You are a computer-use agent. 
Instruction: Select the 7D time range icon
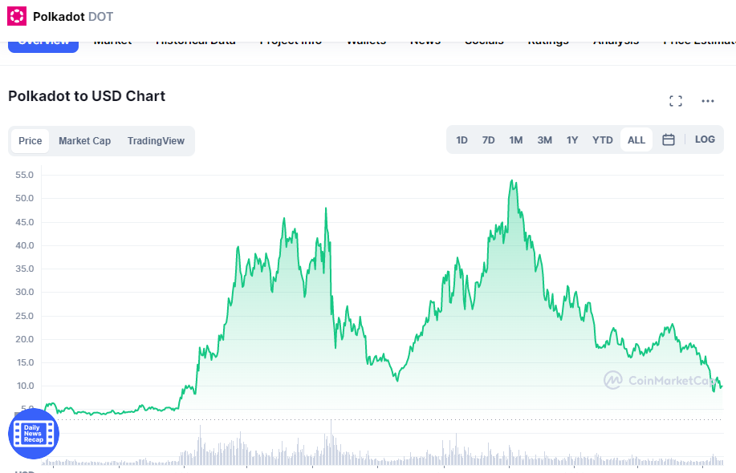(488, 139)
